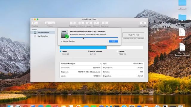Click the Particionar toolbar icon

[81, 23]
